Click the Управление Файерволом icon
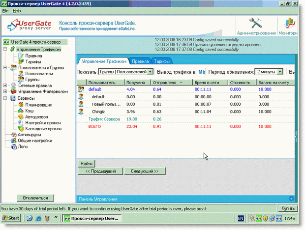The width and height of the screenshot is (305, 230). click(x=13, y=91)
